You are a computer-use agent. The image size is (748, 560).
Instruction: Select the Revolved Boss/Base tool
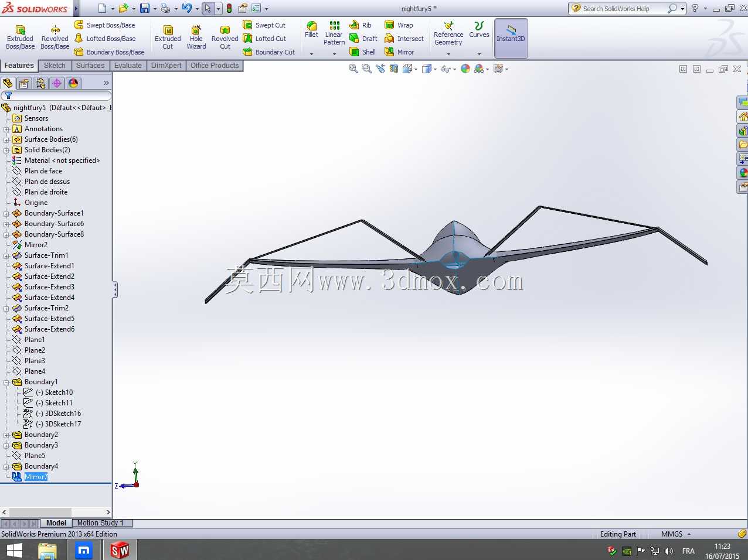pos(55,37)
